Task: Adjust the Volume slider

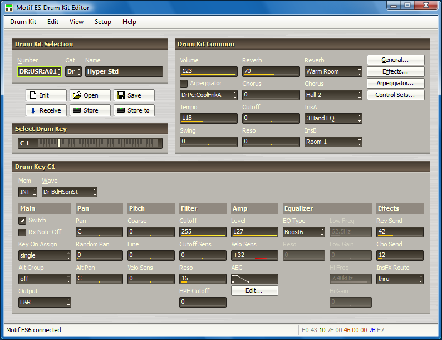Action: coord(208,71)
